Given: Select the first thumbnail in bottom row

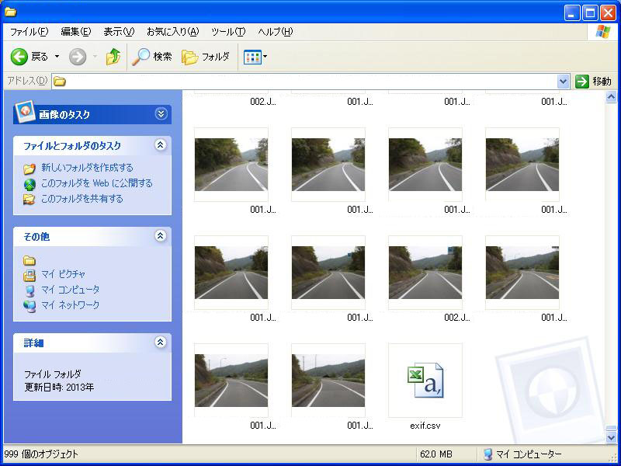Looking at the screenshot, I should [231, 381].
